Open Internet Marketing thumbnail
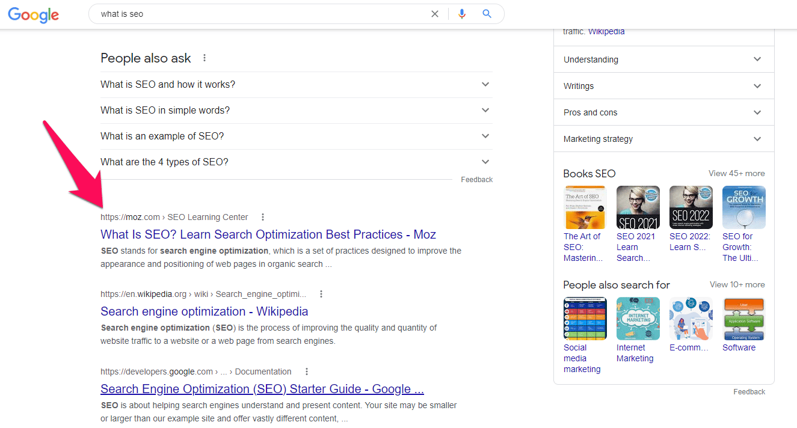Screen dimensions: 797x428 [638, 319]
